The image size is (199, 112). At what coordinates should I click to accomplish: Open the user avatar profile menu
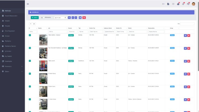pos(193,4)
